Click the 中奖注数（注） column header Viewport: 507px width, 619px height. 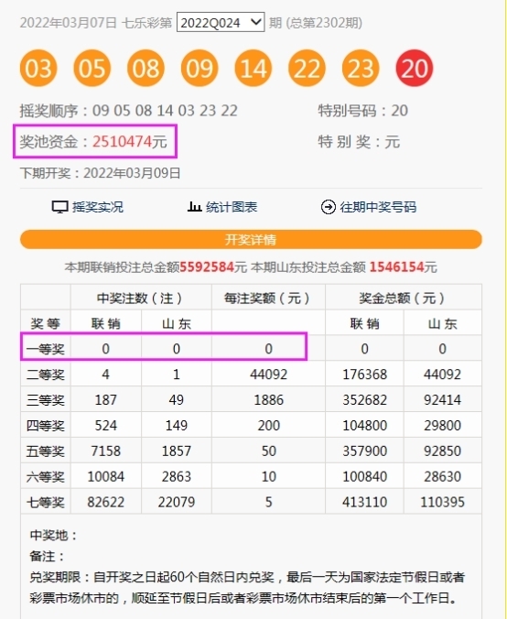[141, 298]
